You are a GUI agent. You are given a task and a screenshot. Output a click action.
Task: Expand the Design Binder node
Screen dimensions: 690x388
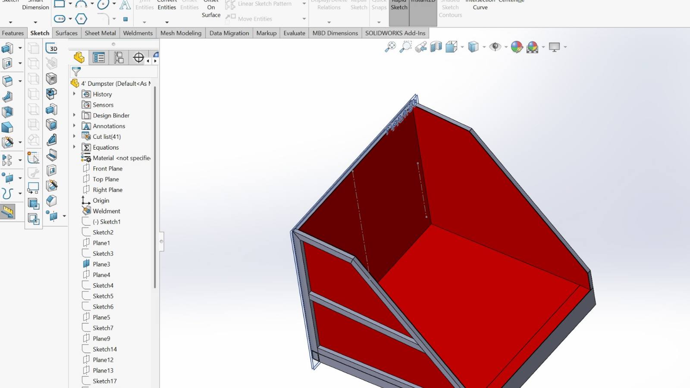(74, 115)
